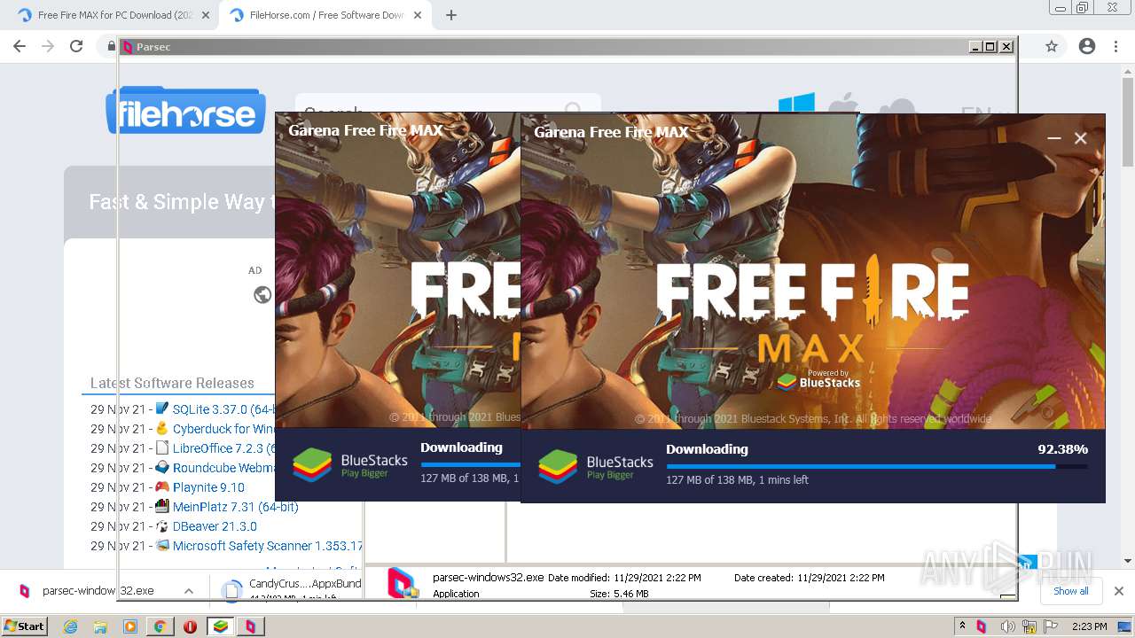Image resolution: width=1135 pixels, height=638 pixels.
Task: Open the DBeaver 21.3.0 link
Action: coord(215,526)
